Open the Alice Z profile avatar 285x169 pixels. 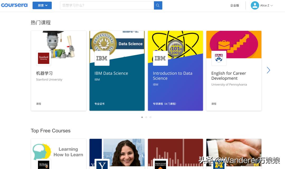255,6
